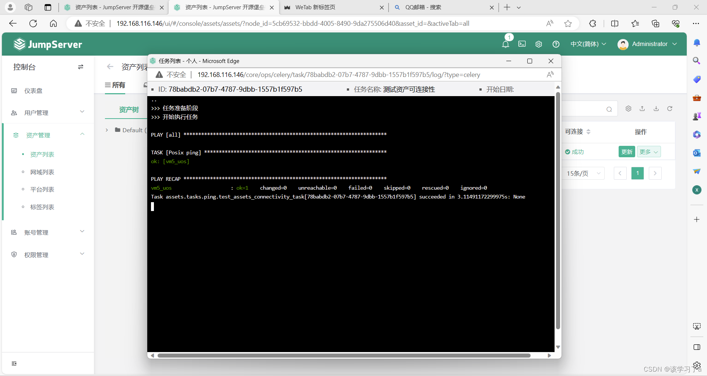Select 平台列表 in sidebar
The height and width of the screenshot is (376, 707).
point(42,189)
